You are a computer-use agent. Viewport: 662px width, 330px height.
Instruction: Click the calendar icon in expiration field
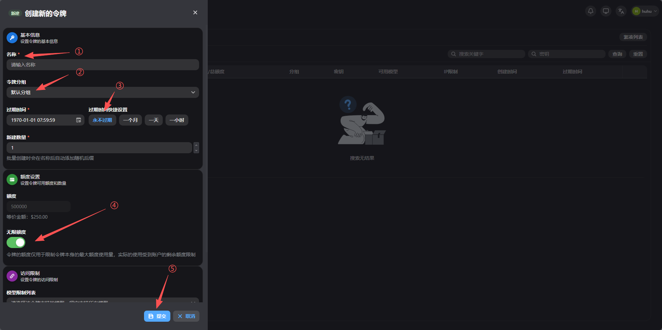(79, 120)
